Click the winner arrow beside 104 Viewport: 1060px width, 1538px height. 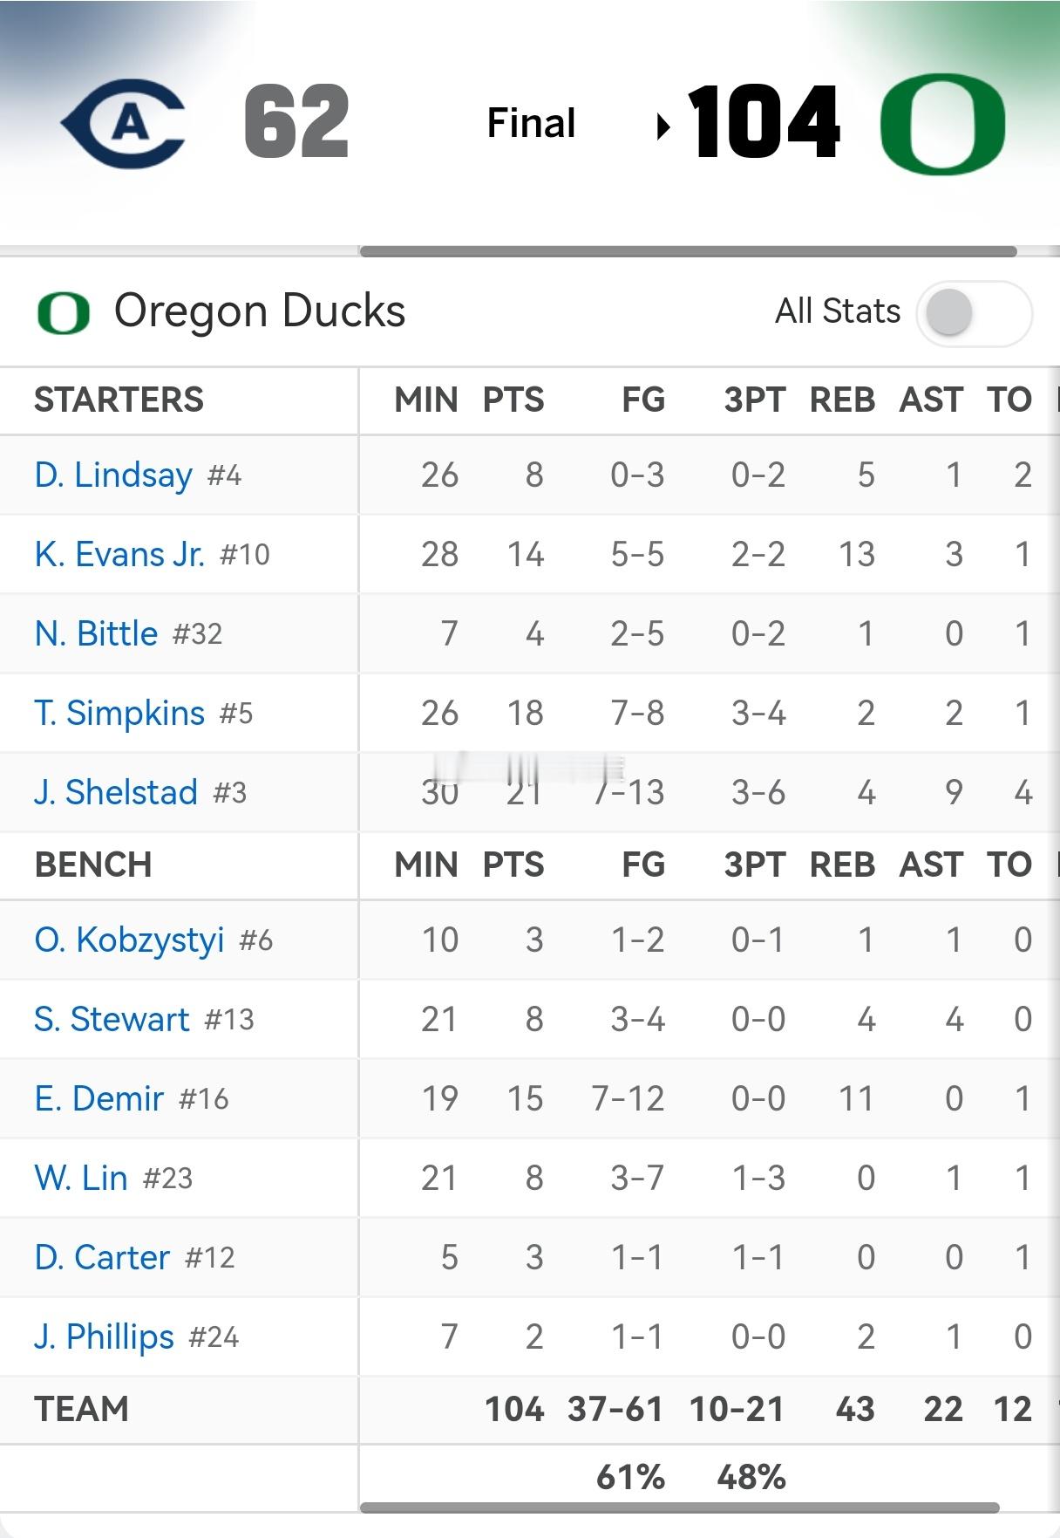click(x=663, y=126)
